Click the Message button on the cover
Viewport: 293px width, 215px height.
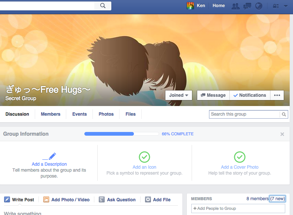213,95
